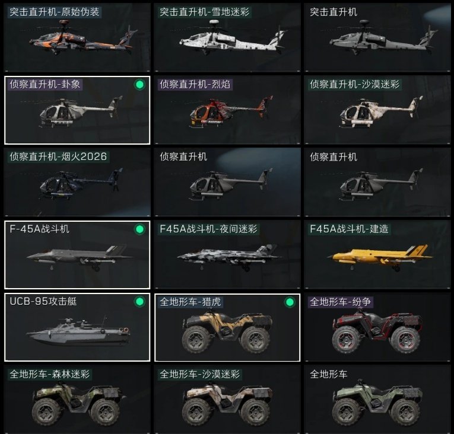The width and height of the screenshot is (454, 434).
Task: Click the UCB-95攻击艇 boat image
Action: tap(78, 331)
